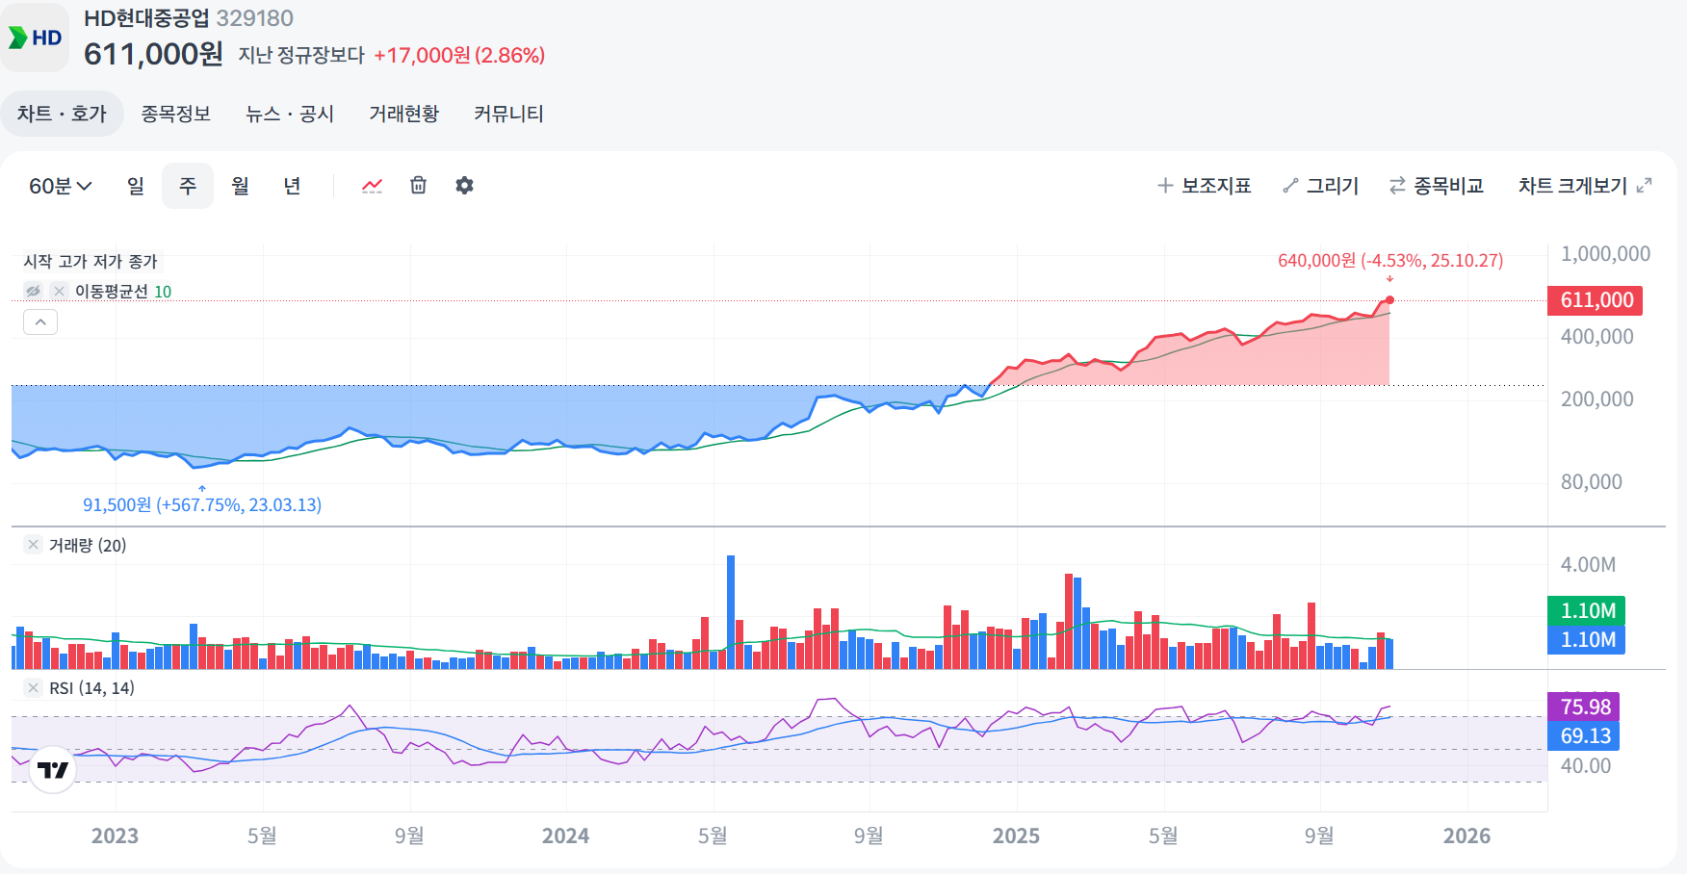Click the stock code 329180

[254, 18]
